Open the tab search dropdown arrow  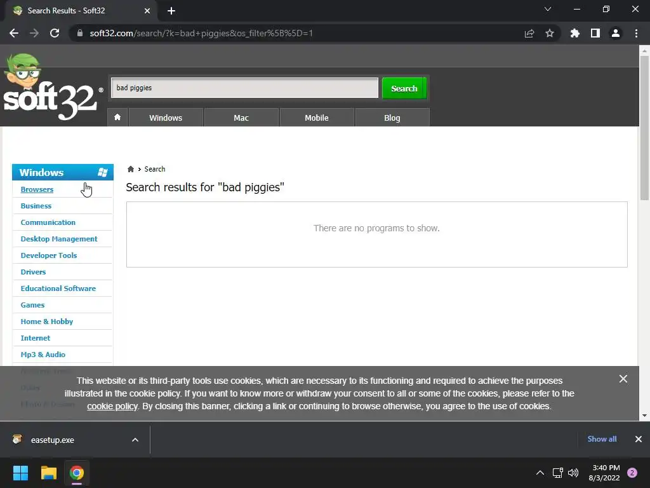pos(548,9)
